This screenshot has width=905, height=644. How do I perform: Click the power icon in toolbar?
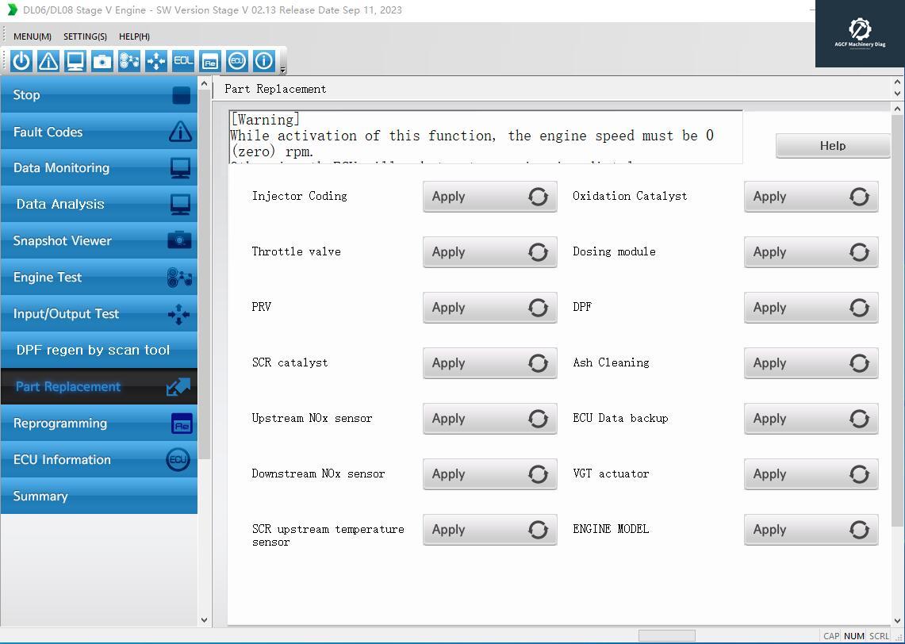21,61
